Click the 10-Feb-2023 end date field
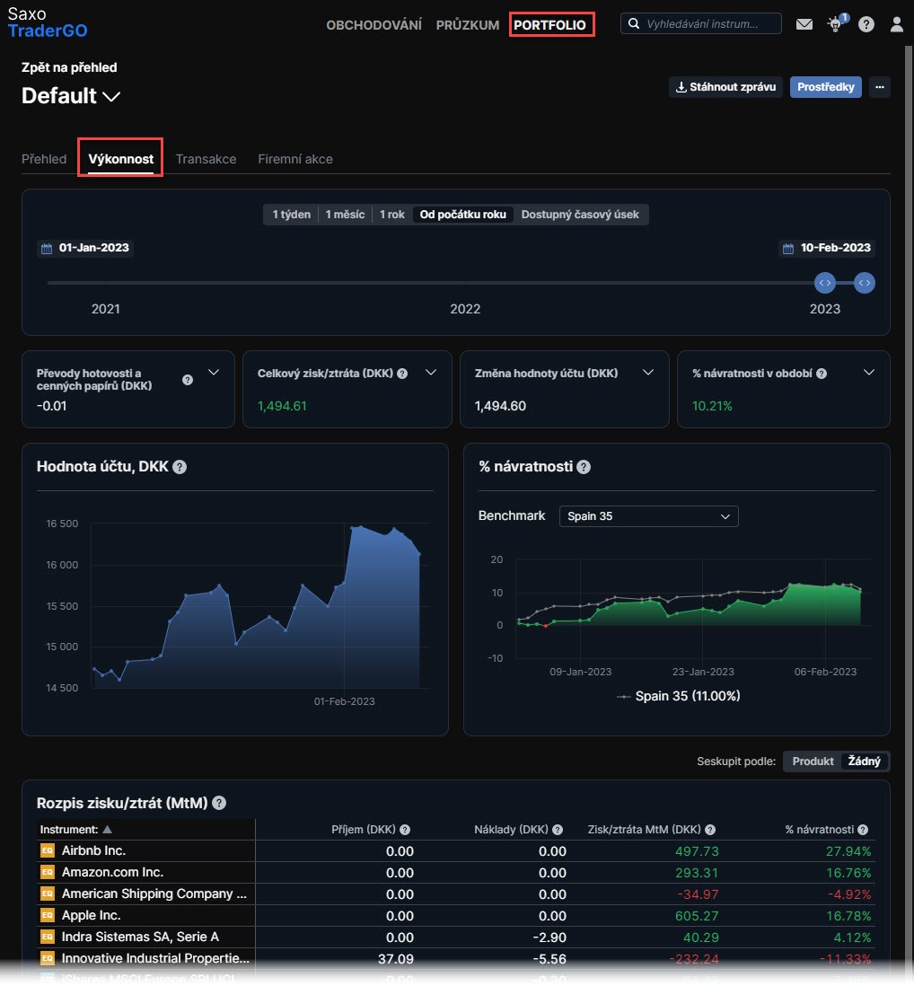The image size is (914, 986). point(827,248)
